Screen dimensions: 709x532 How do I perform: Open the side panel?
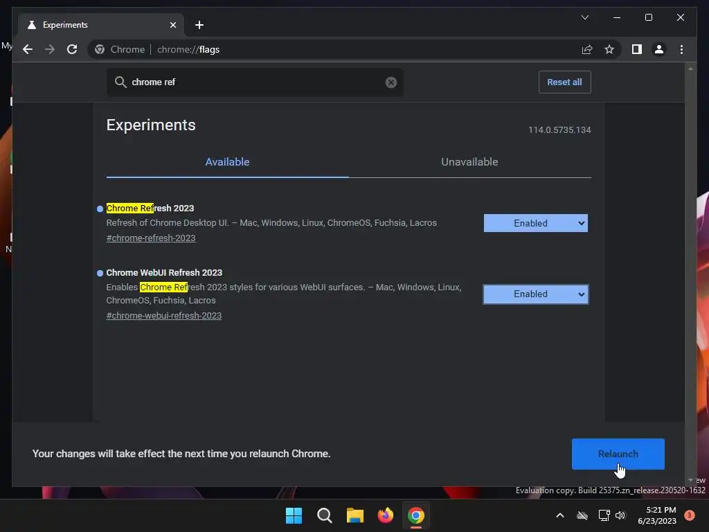pos(637,49)
